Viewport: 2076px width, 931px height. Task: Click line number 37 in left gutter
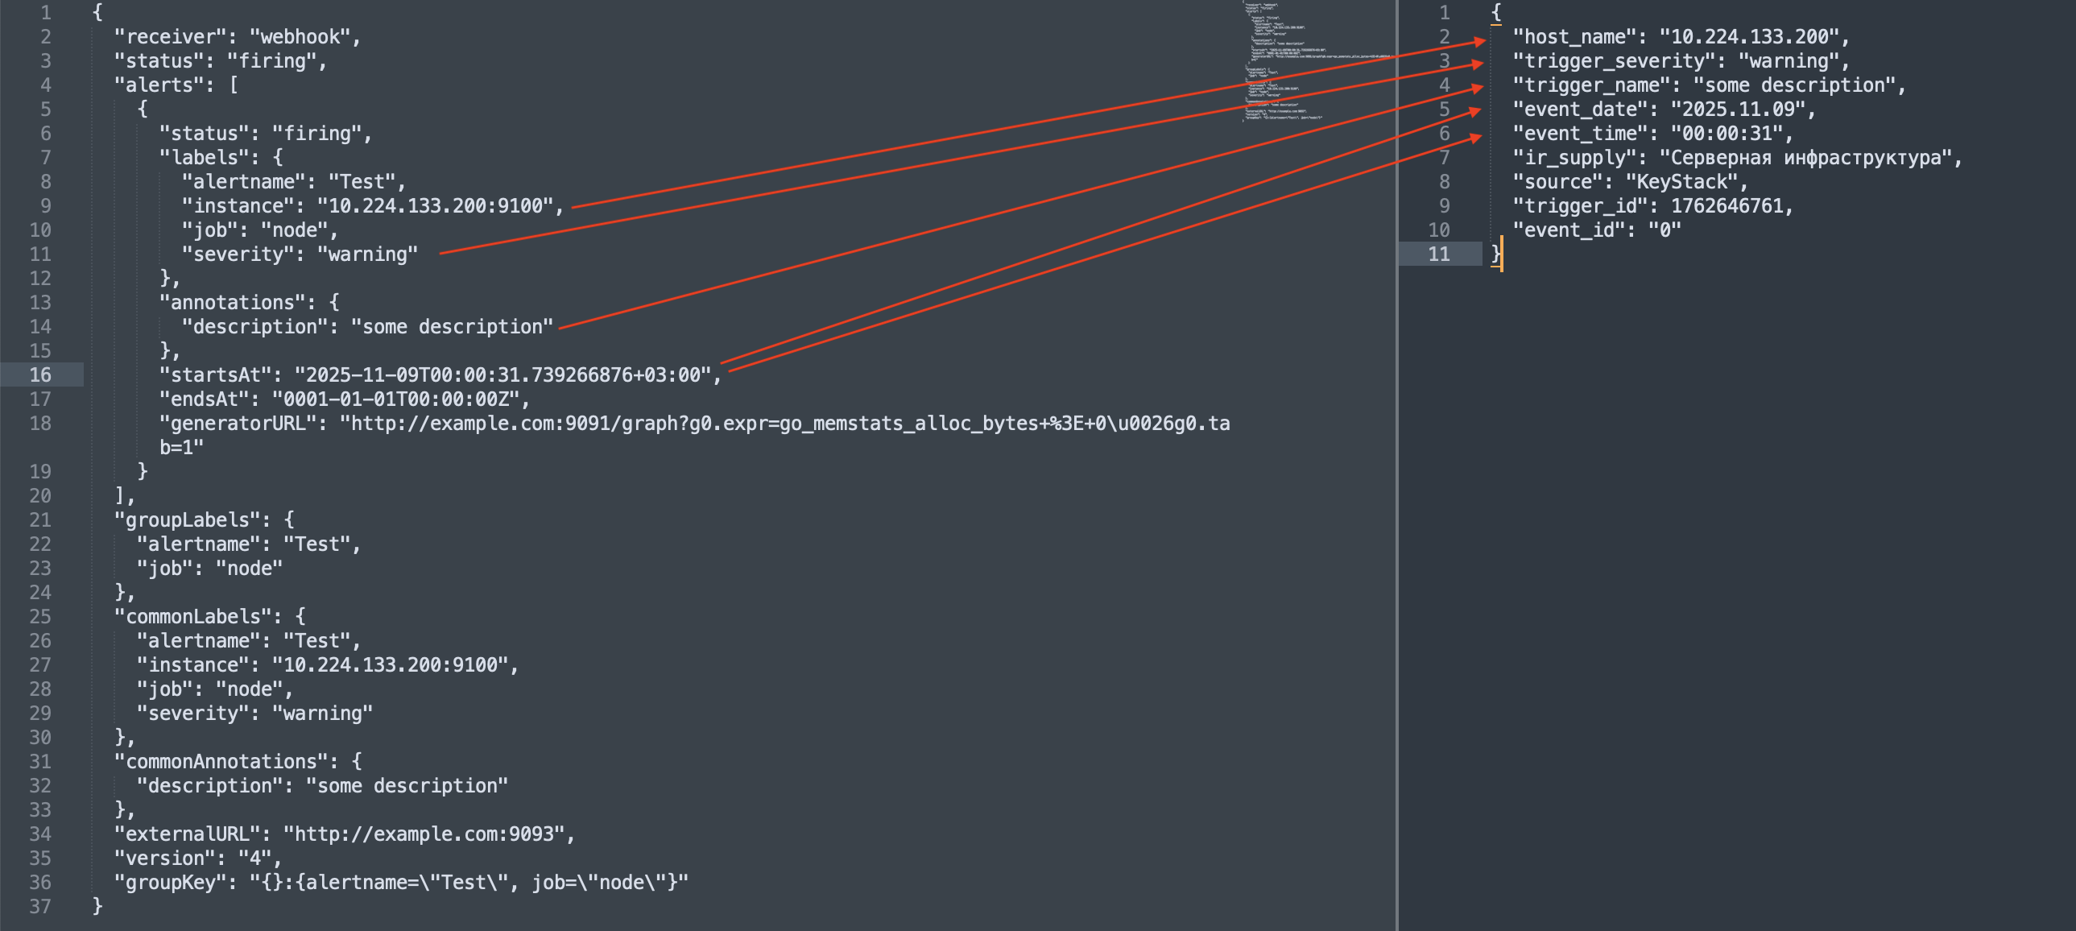coord(40,906)
